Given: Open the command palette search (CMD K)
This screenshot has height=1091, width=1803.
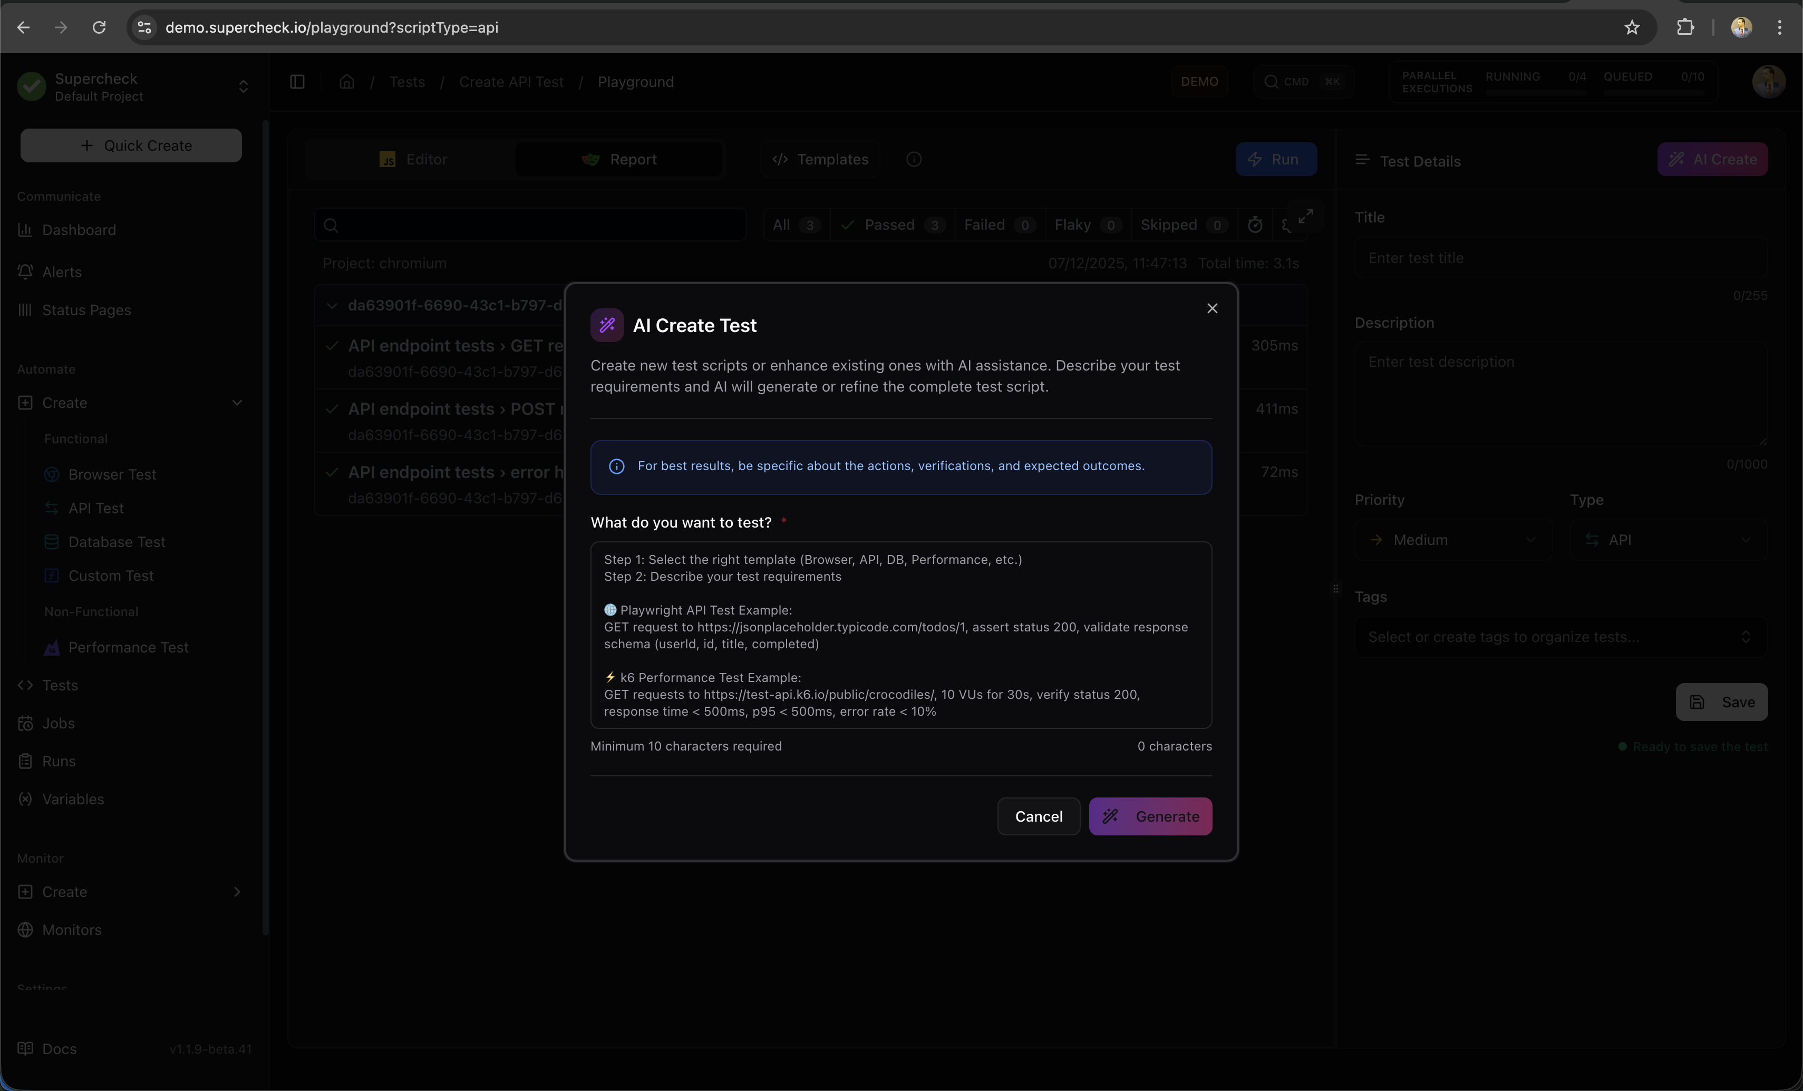Looking at the screenshot, I should pyautogui.click(x=1303, y=81).
